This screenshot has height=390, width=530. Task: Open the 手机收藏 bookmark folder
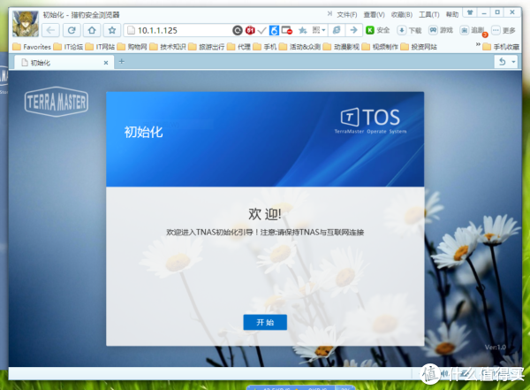(x=501, y=47)
